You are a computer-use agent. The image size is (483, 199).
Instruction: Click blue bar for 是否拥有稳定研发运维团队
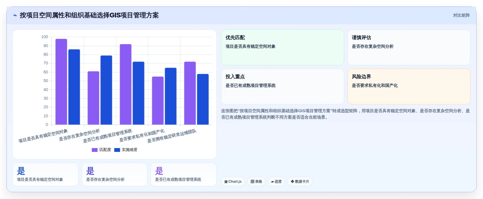203,99
